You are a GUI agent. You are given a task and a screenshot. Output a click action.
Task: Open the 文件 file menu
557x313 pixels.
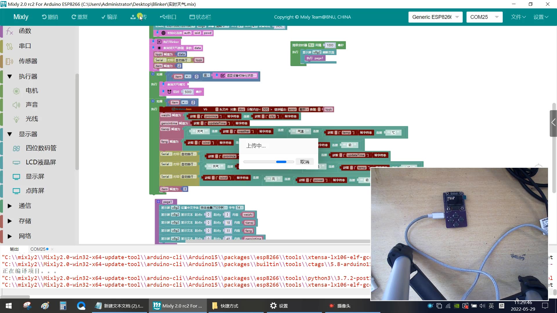click(x=518, y=17)
